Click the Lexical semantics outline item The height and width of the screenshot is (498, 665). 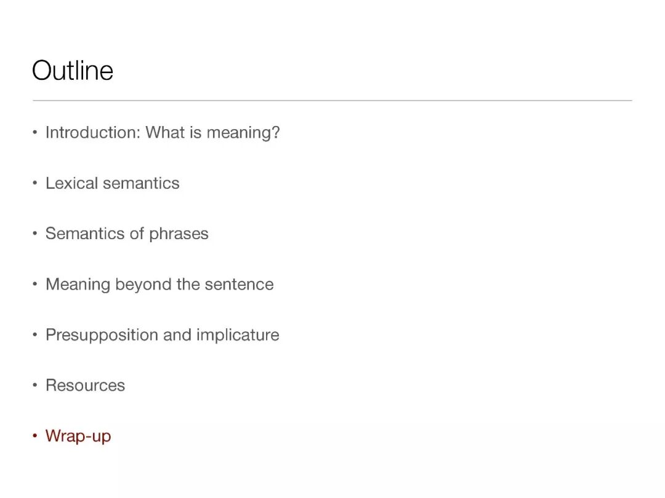tap(113, 183)
